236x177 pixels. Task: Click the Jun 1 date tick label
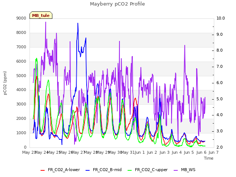(140, 152)
